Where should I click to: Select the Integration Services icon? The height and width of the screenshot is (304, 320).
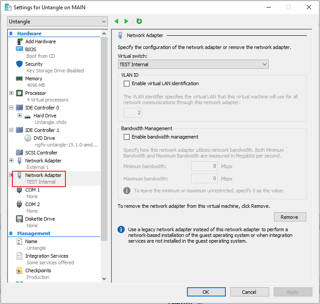(x=19, y=256)
